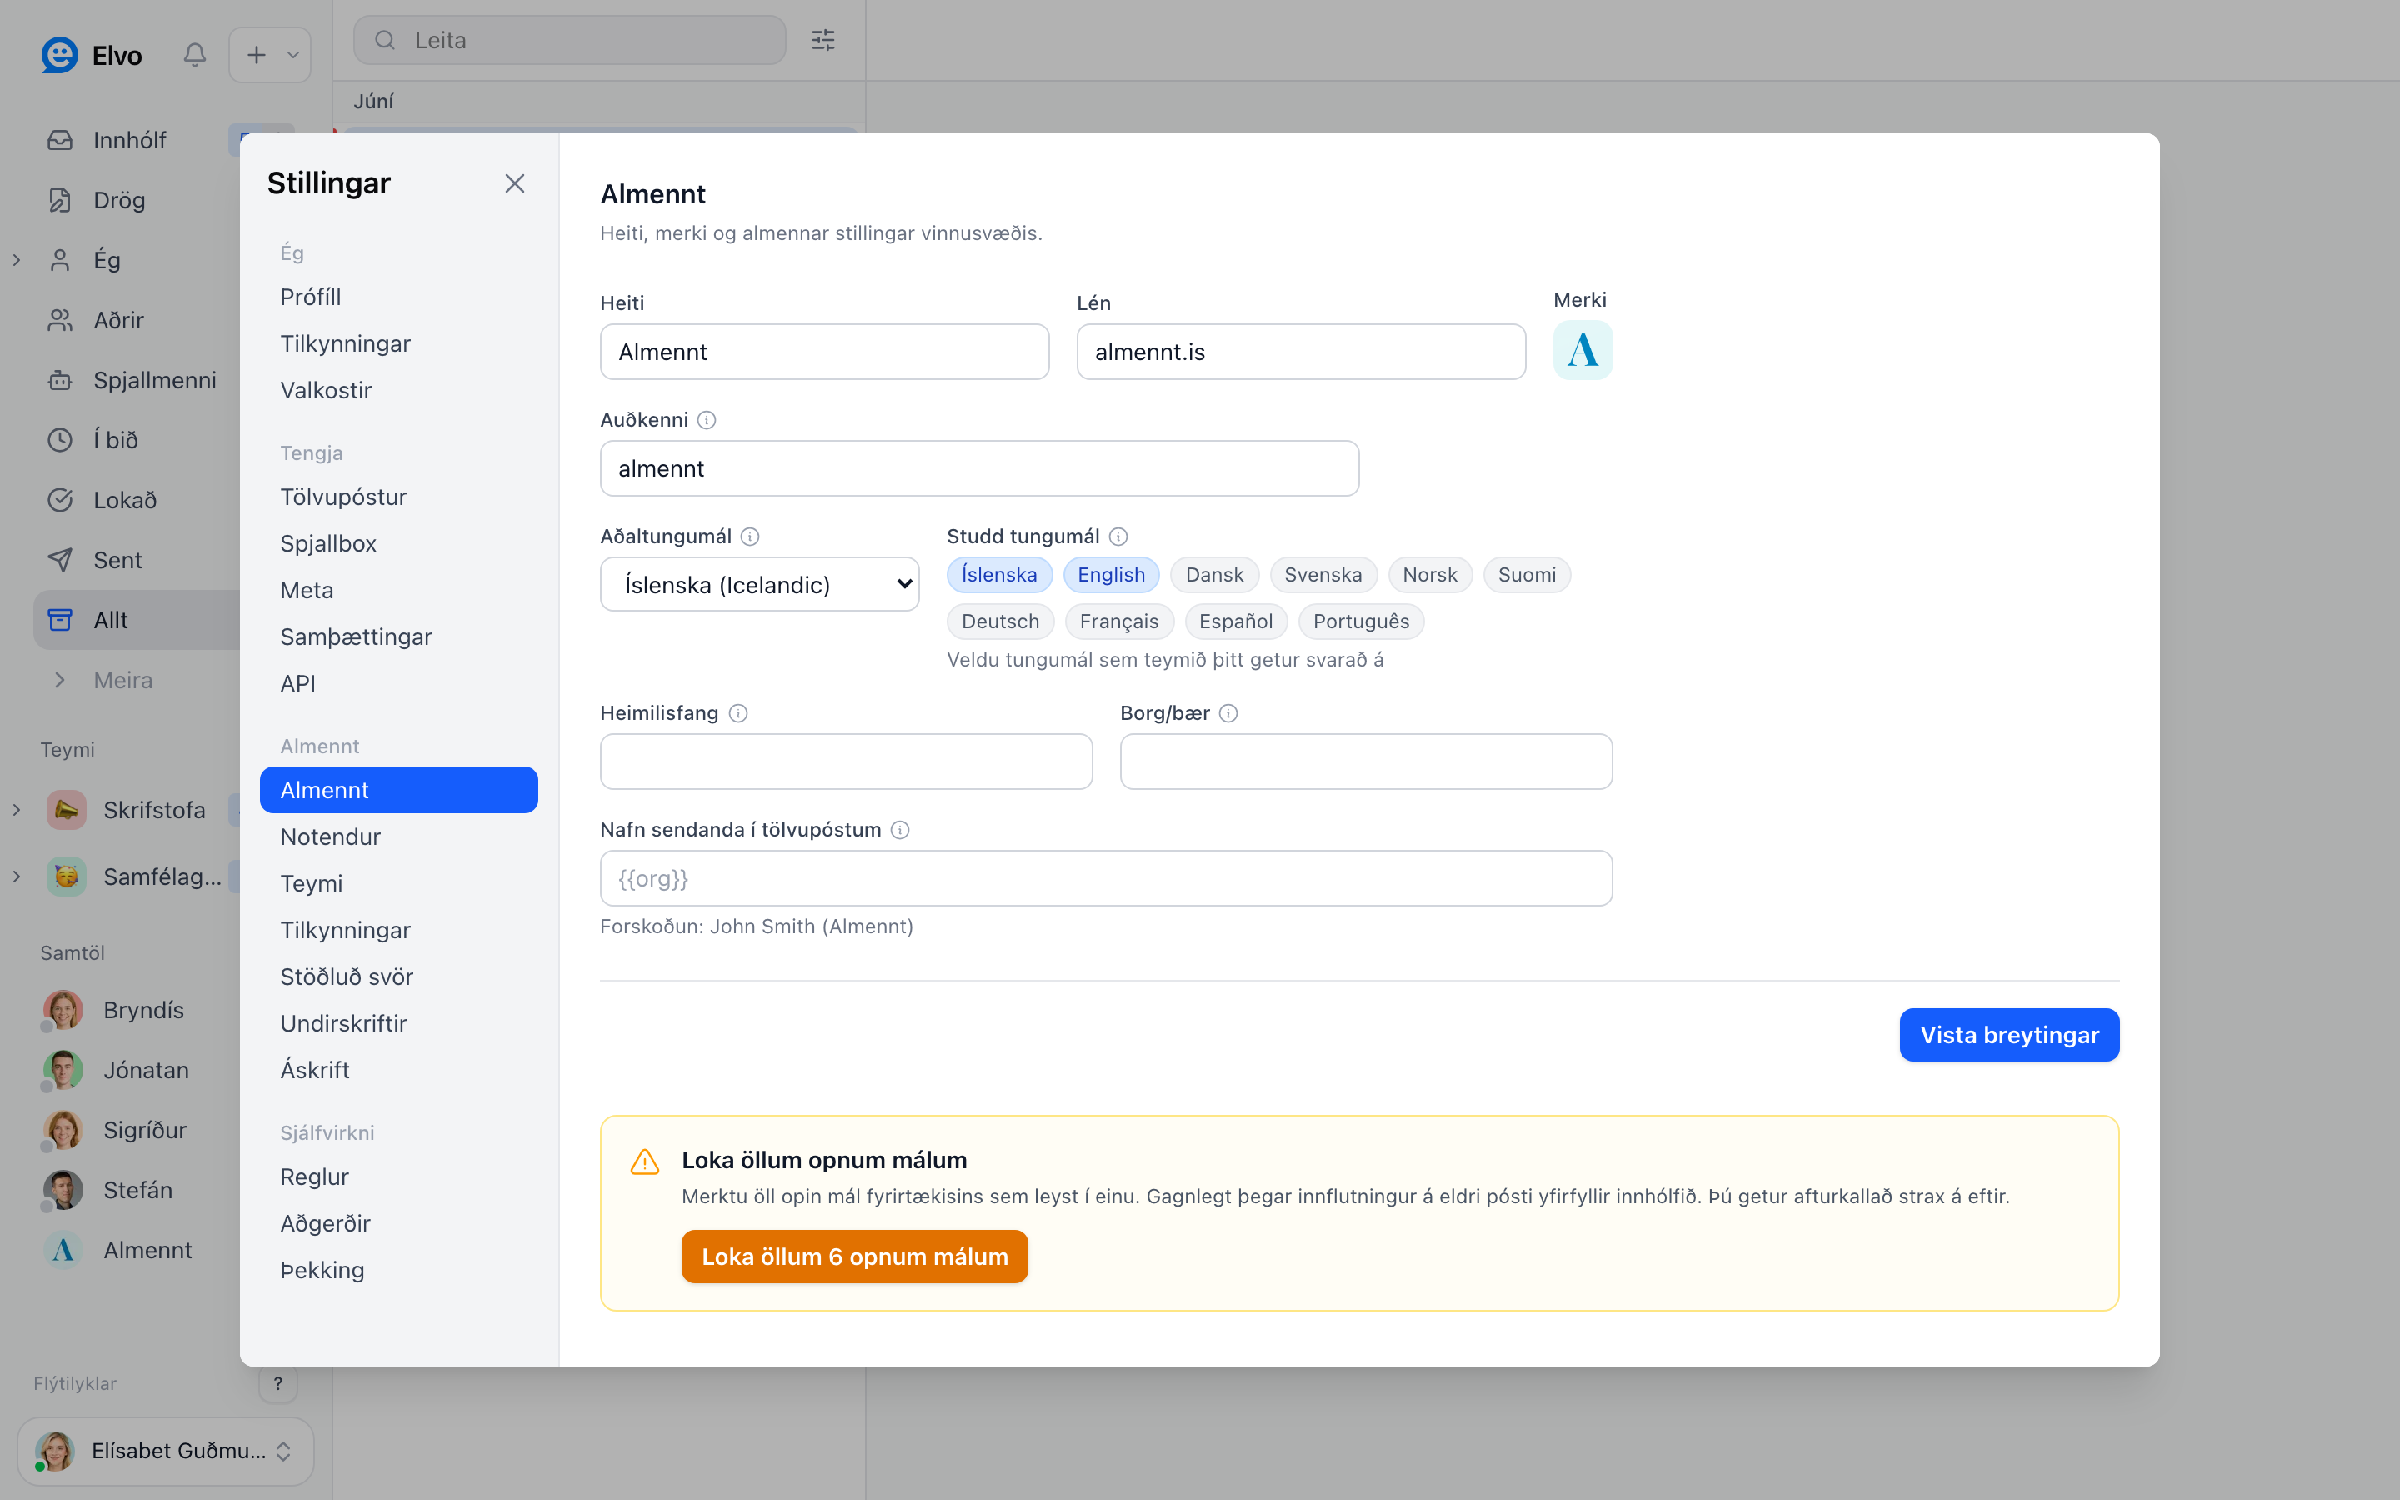The height and width of the screenshot is (1500, 2400).
Task: Toggle English supported language
Action: (x=1111, y=574)
